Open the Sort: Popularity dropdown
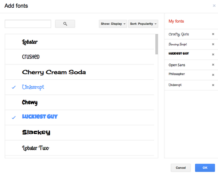 (143, 24)
